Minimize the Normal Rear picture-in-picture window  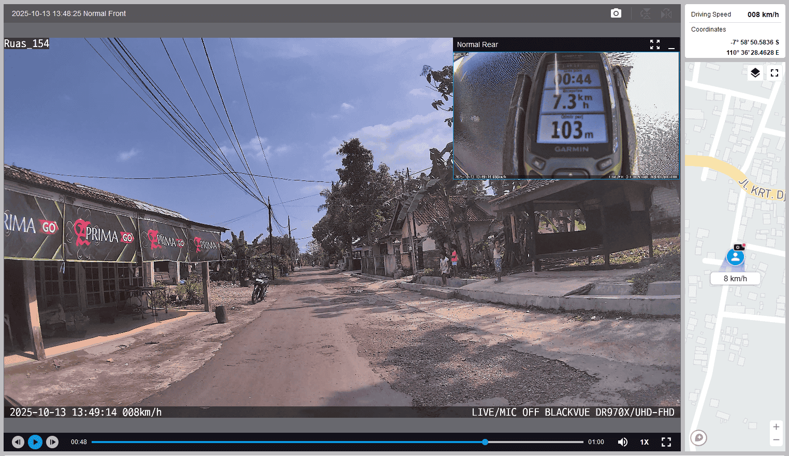coord(671,45)
